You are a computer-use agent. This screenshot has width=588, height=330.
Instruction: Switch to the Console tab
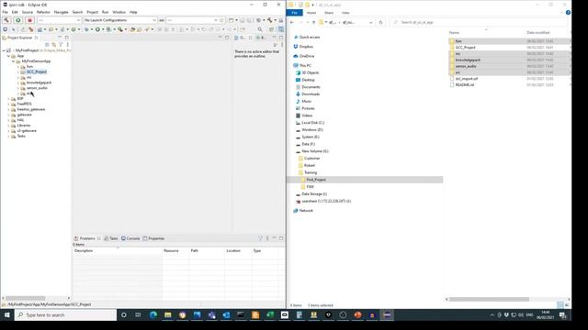point(130,238)
